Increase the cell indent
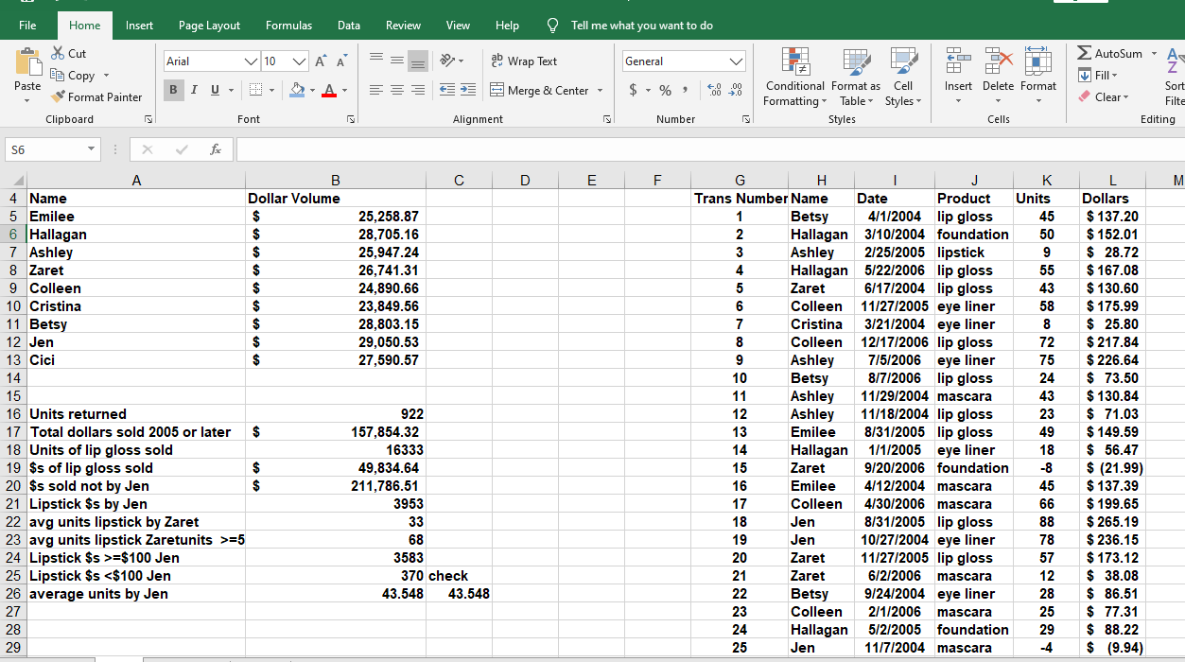Viewport: 1185px width, 662px height. tap(466, 90)
